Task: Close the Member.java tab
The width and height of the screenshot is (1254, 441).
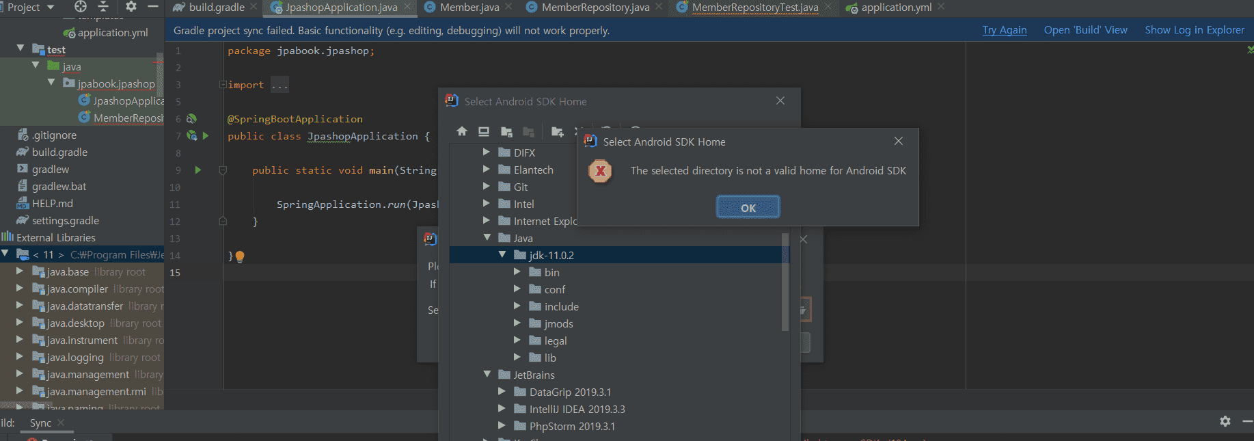Action: [x=508, y=7]
